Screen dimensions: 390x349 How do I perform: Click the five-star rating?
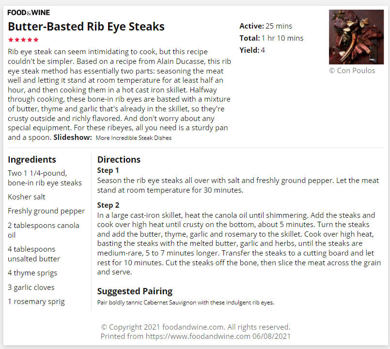[x=23, y=40]
